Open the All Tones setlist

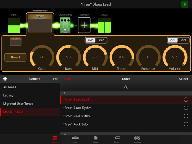(x=30, y=87)
